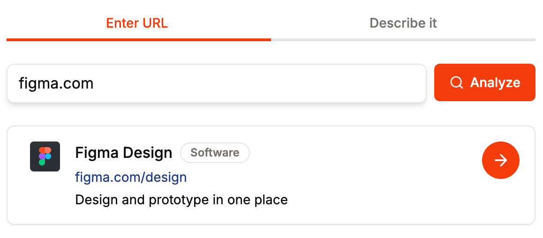The image size is (543, 238).
Task: Click the white right-arrow glyph
Action: pos(501,161)
